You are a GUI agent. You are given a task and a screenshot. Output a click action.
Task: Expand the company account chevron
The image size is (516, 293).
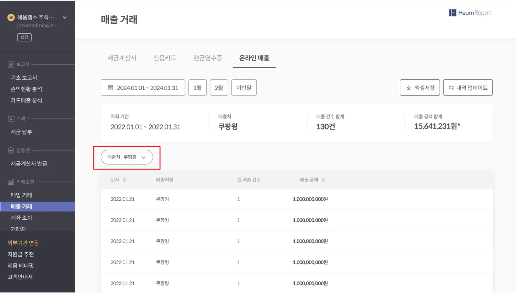pyautogui.click(x=64, y=17)
